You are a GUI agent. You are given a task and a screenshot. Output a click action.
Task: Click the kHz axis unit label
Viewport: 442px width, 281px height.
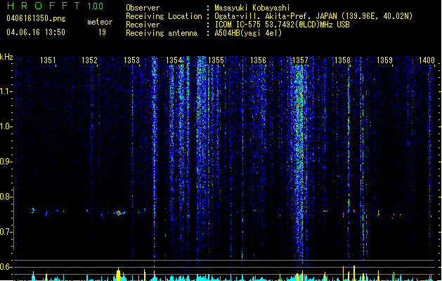pyautogui.click(x=6, y=57)
